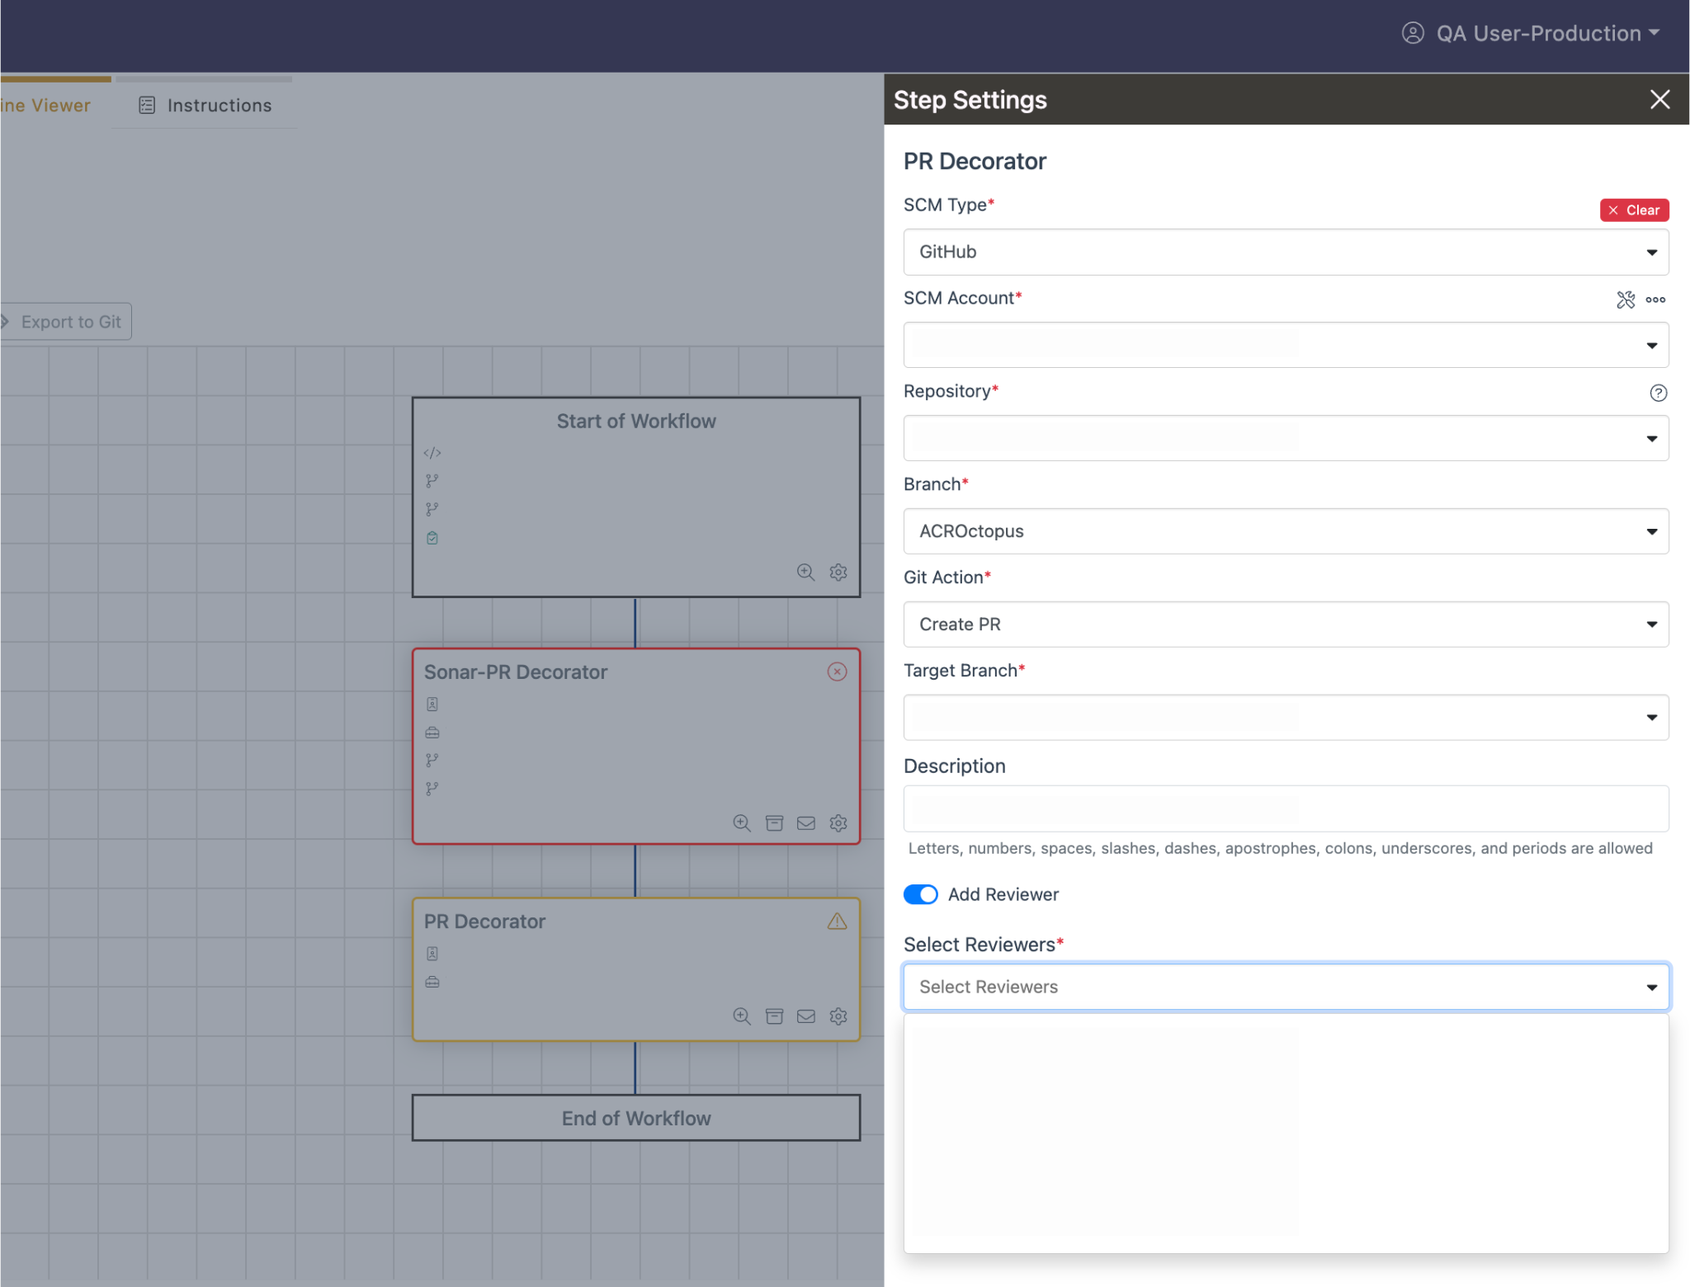Click the user profile icon in the top bar
This screenshot has width=1690, height=1287.
(x=1413, y=33)
